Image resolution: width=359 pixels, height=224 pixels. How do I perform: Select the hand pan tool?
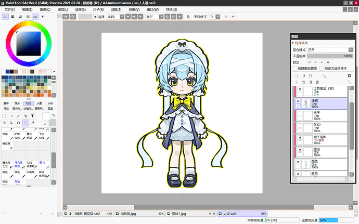[x=25, y=123]
